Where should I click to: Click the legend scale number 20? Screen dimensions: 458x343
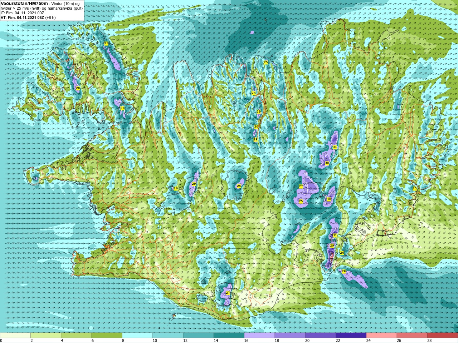point(307,340)
